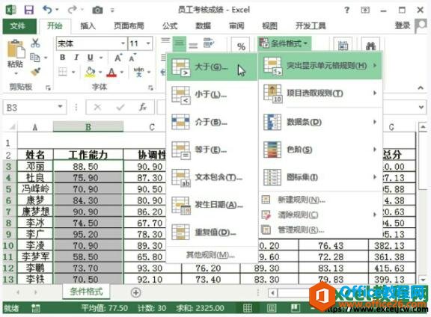Apply the red font color
Viewport: 431px width, 317px height.
click(x=111, y=73)
